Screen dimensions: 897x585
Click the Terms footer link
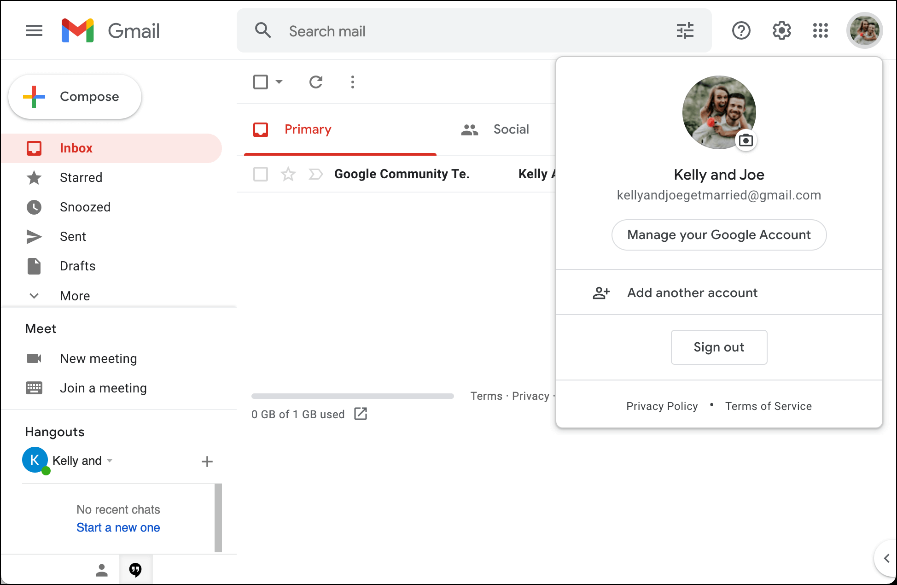[486, 396]
